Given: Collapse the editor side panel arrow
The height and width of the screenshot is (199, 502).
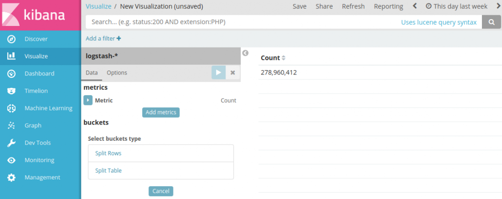Looking at the screenshot, I should coord(246,53).
